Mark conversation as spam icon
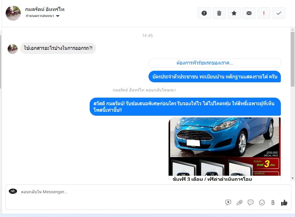Viewport: 295px width, 217px height. (x=204, y=13)
